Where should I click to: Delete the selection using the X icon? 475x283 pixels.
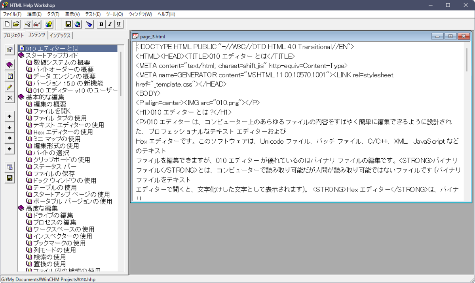coord(9,97)
